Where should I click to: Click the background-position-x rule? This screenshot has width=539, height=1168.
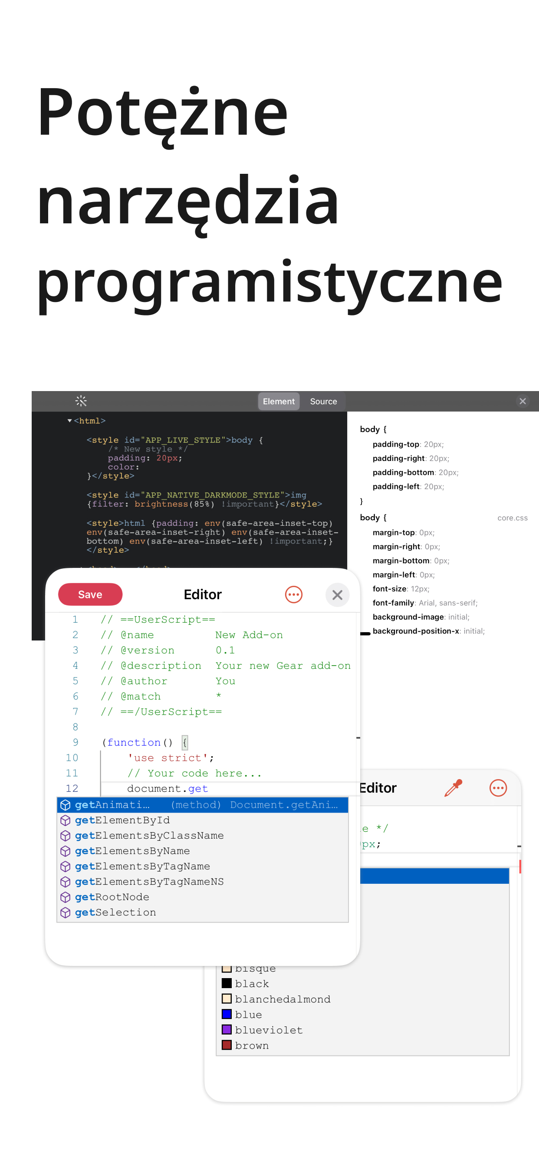pyautogui.click(x=428, y=631)
